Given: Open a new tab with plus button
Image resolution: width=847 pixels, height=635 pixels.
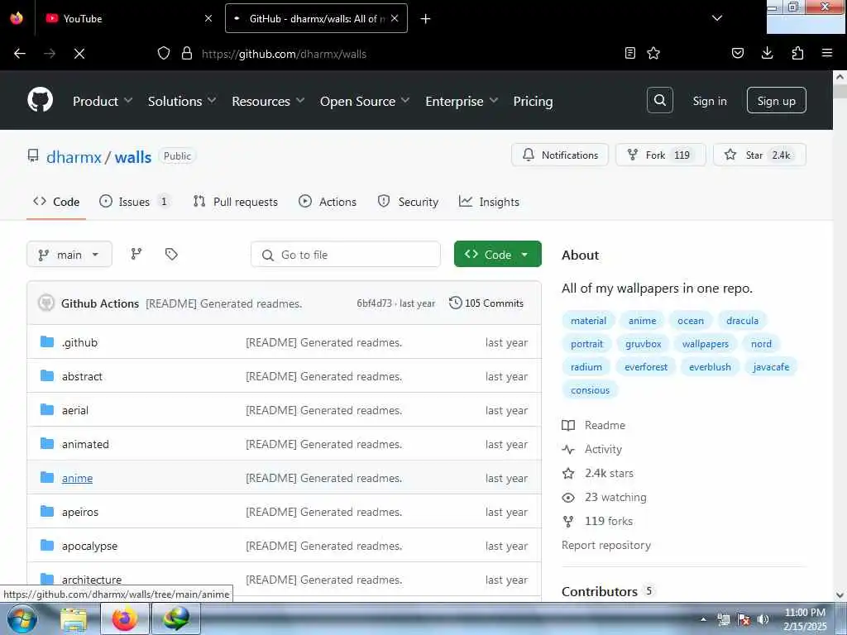Looking at the screenshot, I should click(426, 19).
